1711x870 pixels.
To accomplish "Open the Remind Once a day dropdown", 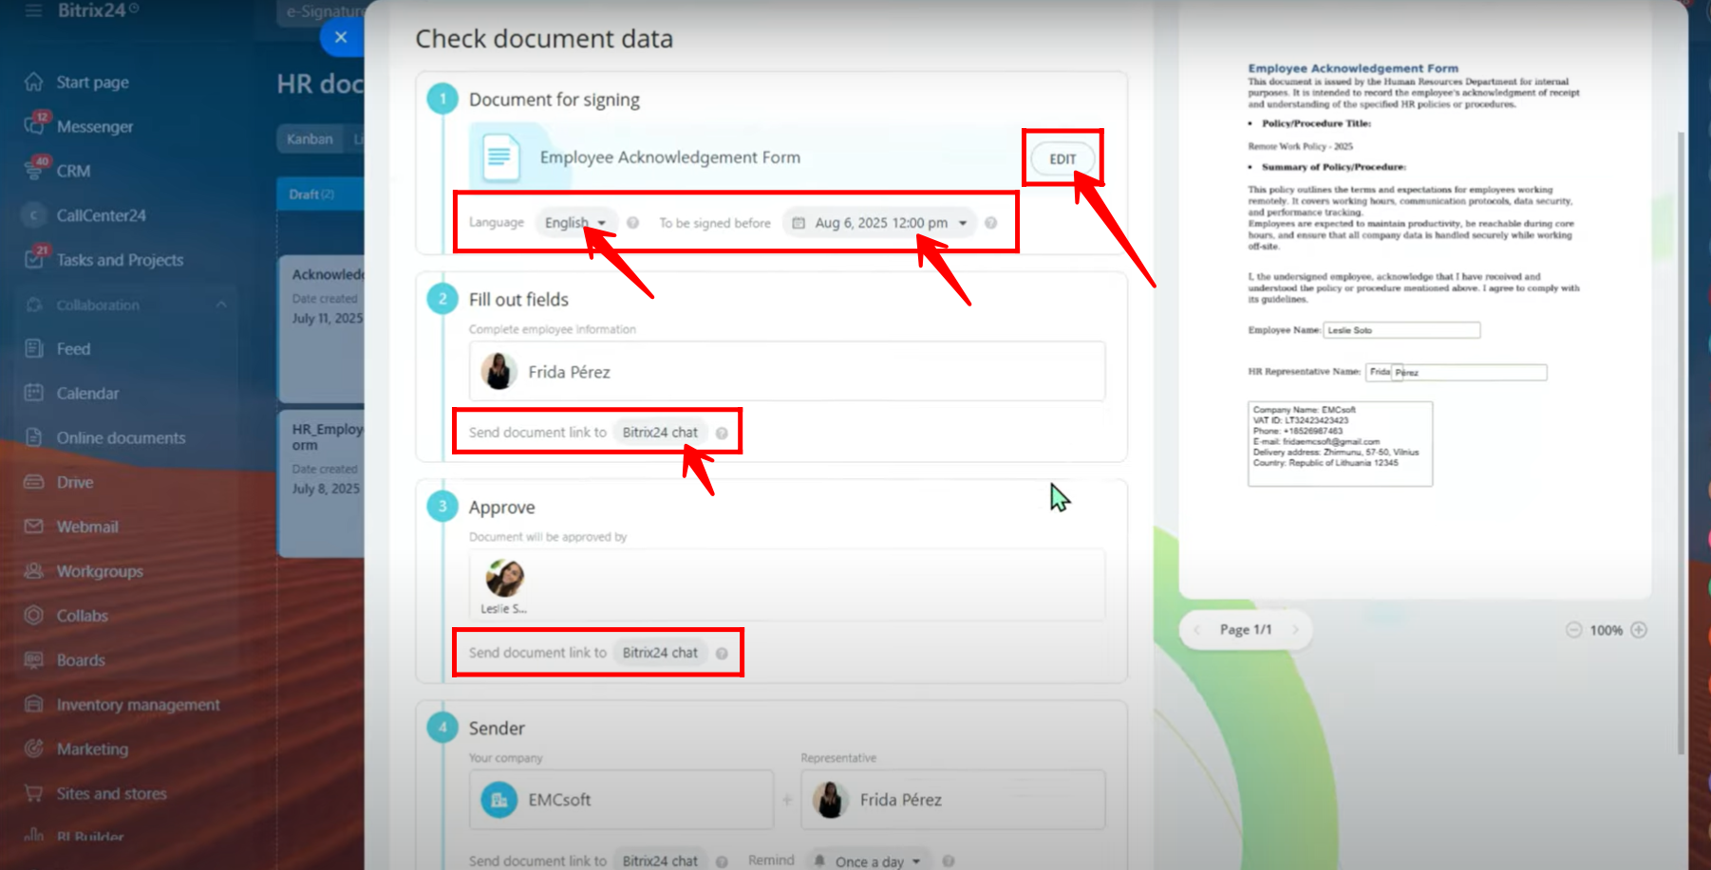I will [869, 861].
